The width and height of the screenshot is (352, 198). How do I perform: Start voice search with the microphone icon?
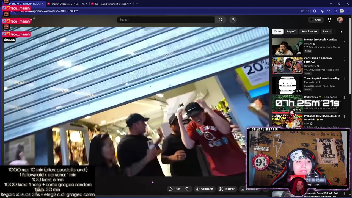click(233, 20)
